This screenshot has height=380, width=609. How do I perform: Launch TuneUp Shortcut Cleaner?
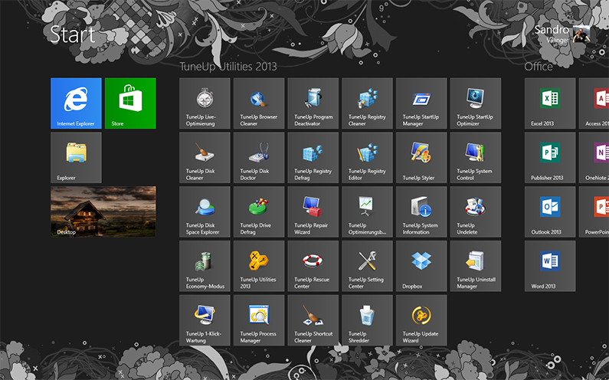tap(313, 320)
